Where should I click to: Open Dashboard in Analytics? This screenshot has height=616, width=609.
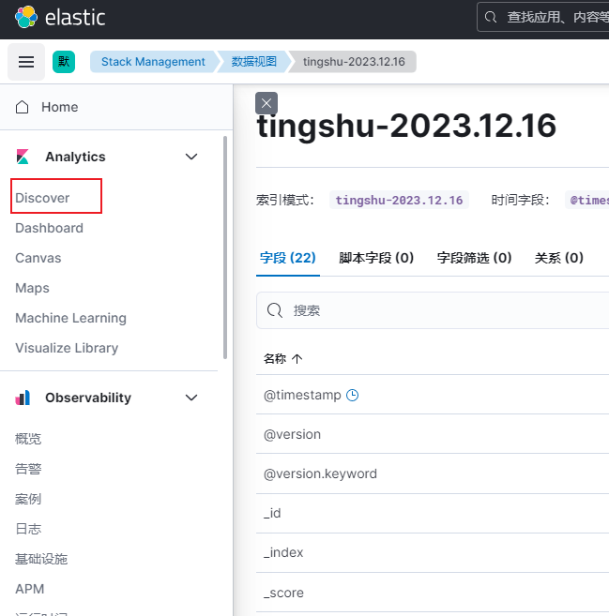point(49,228)
